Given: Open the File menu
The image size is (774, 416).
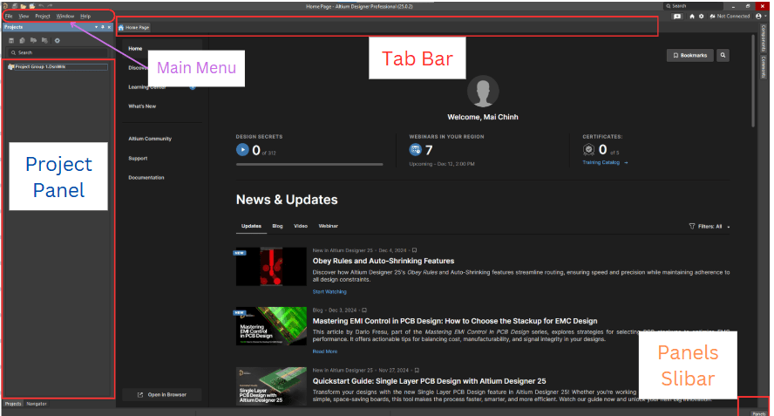Looking at the screenshot, I should 9,16.
